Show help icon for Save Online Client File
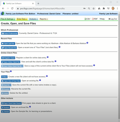Image resolution: width=120 pixels, height=122 pixels. point(94,65)
